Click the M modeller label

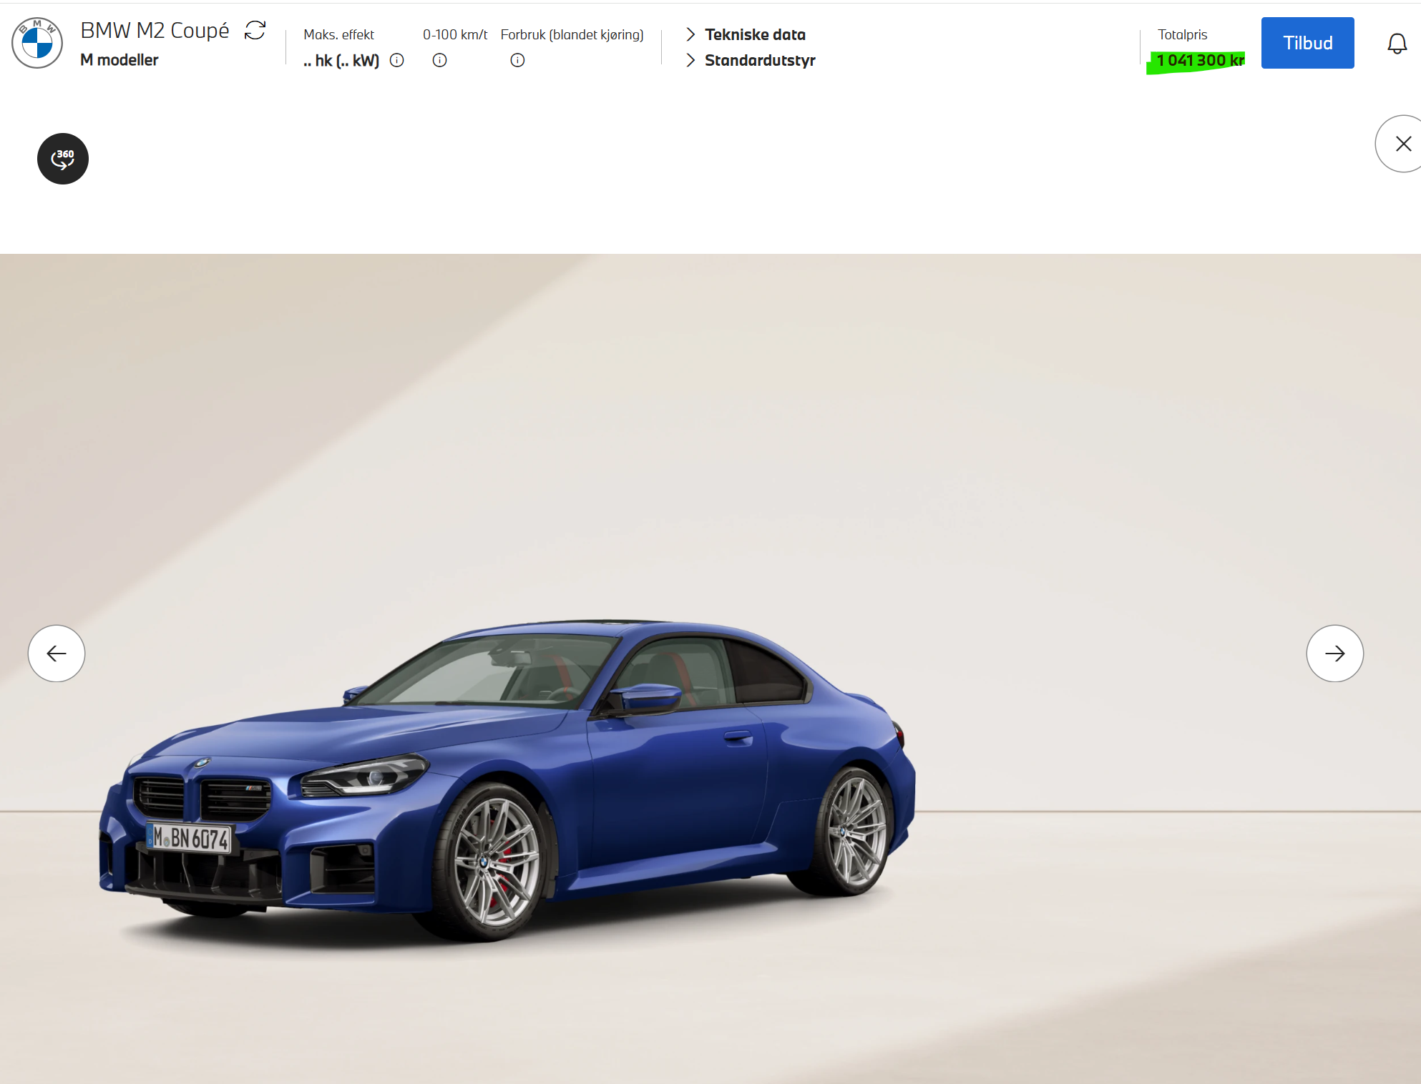click(x=119, y=60)
